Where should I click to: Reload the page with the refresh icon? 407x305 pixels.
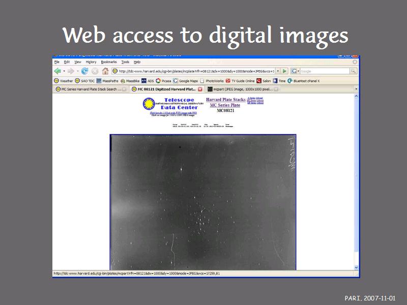(84, 71)
